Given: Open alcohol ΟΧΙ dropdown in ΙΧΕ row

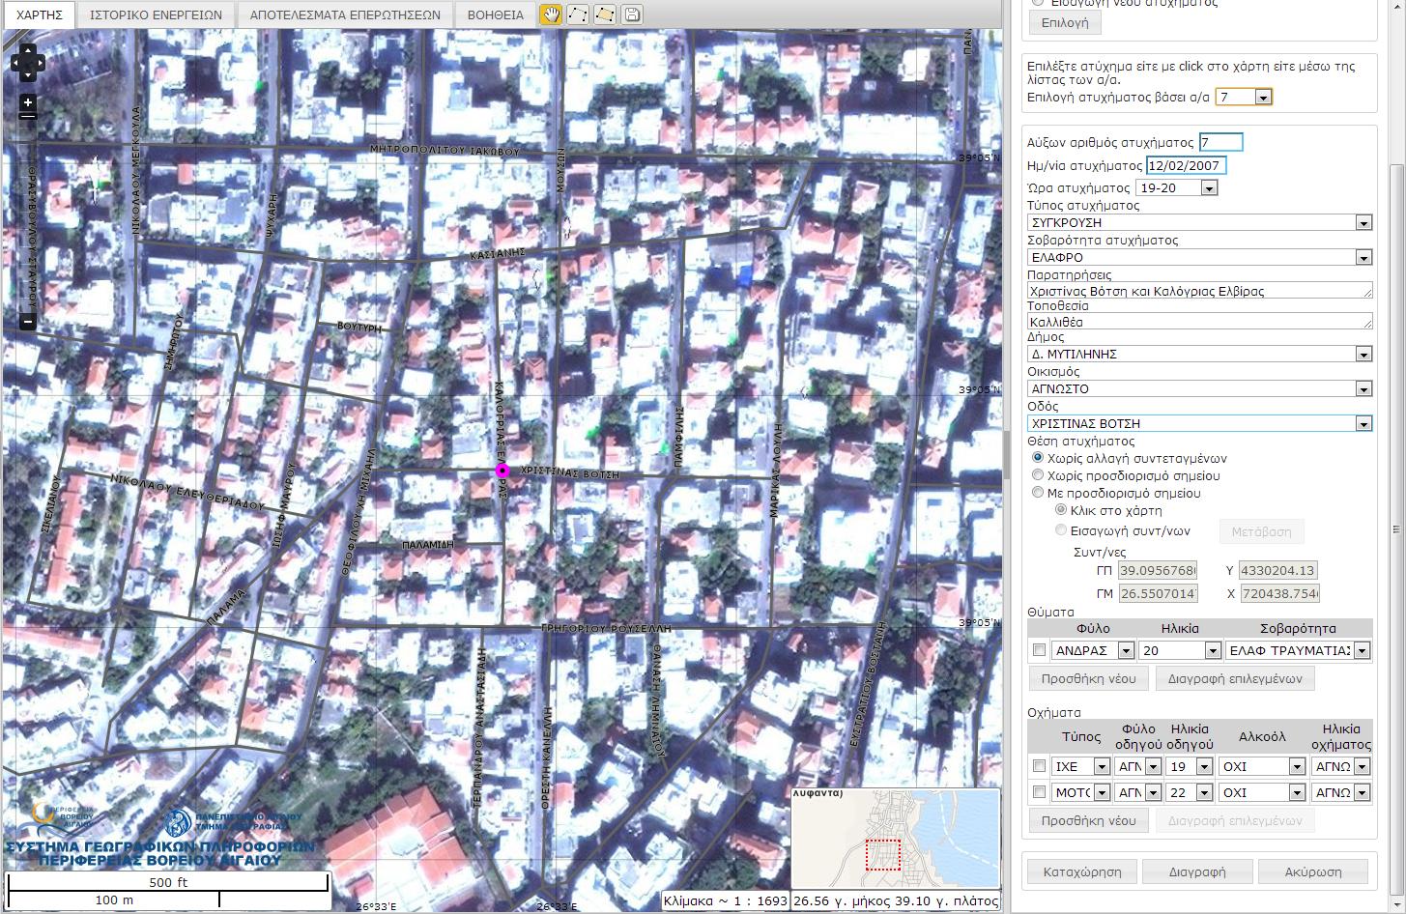Looking at the screenshot, I should (1262, 766).
